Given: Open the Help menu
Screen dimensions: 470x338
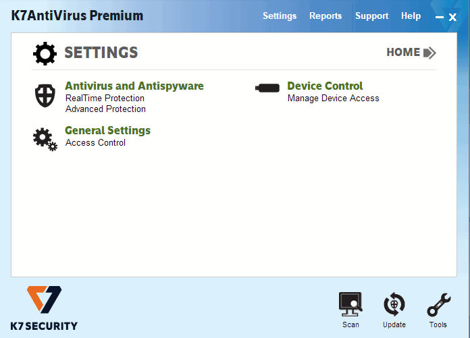Looking at the screenshot, I should (x=411, y=16).
